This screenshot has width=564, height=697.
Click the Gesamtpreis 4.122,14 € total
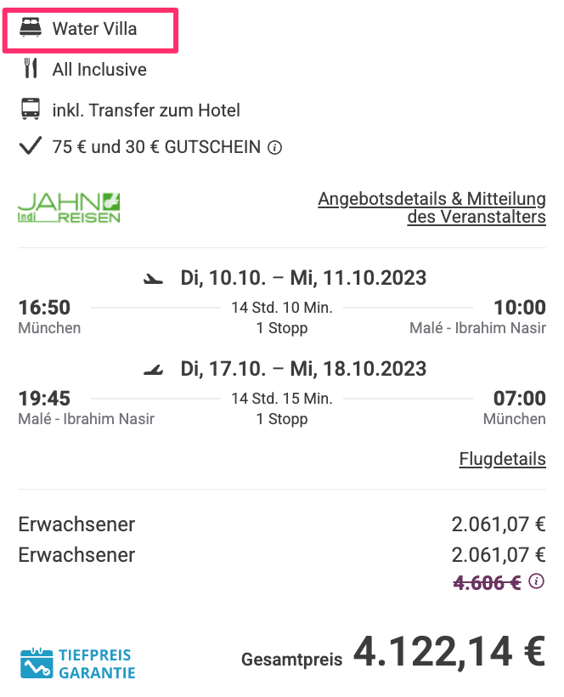click(393, 652)
